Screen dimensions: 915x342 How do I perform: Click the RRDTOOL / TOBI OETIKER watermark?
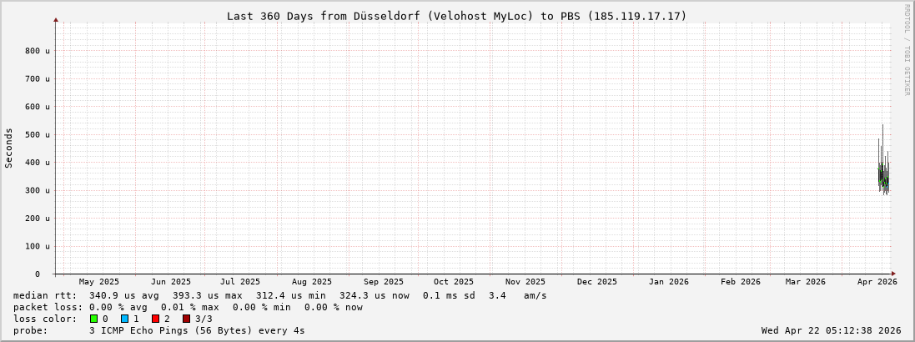907,50
